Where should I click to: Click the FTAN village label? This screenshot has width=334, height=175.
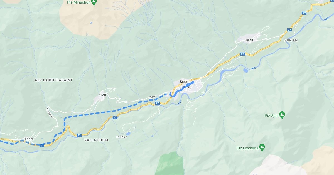(102, 95)
